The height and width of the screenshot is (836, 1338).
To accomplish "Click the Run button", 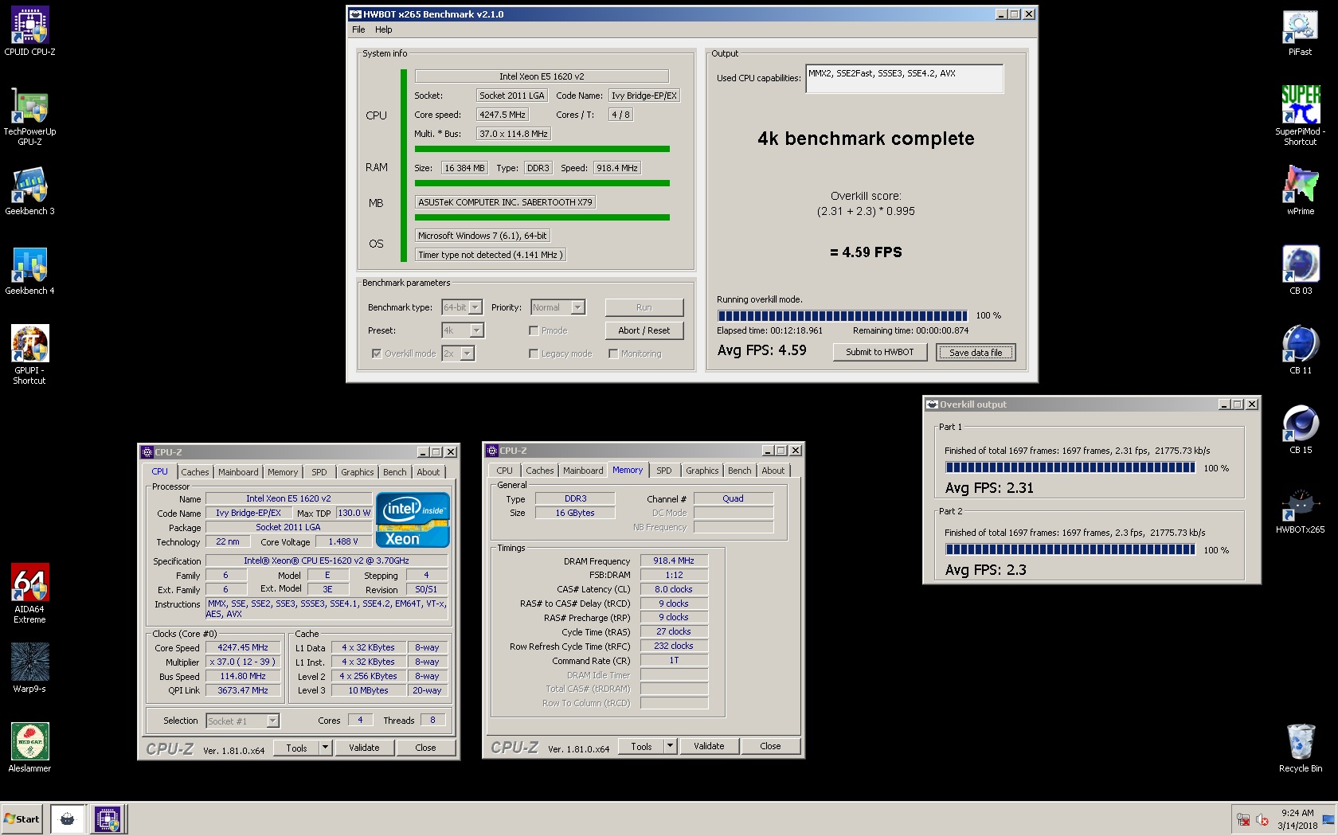I will click(x=644, y=307).
